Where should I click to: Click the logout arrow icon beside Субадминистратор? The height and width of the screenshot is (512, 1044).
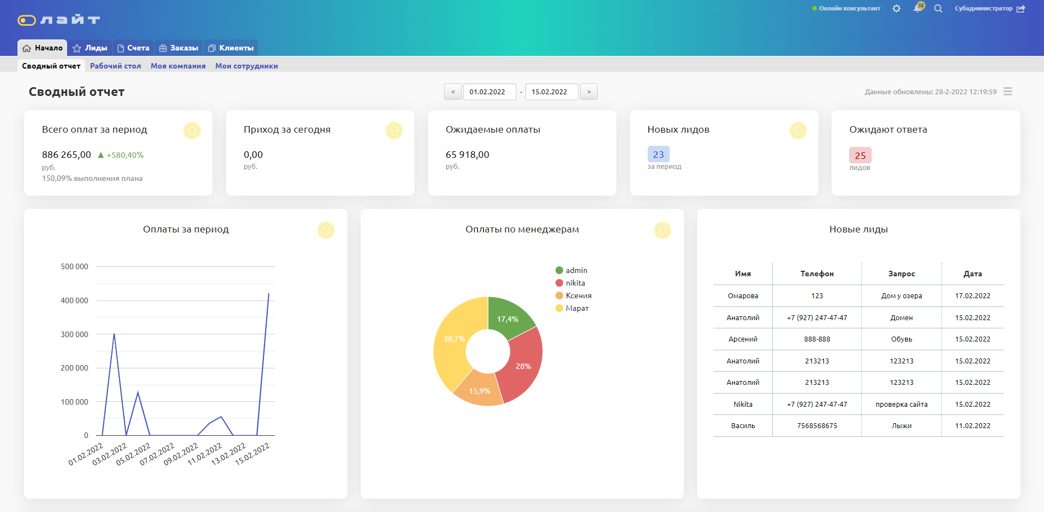click(1021, 9)
